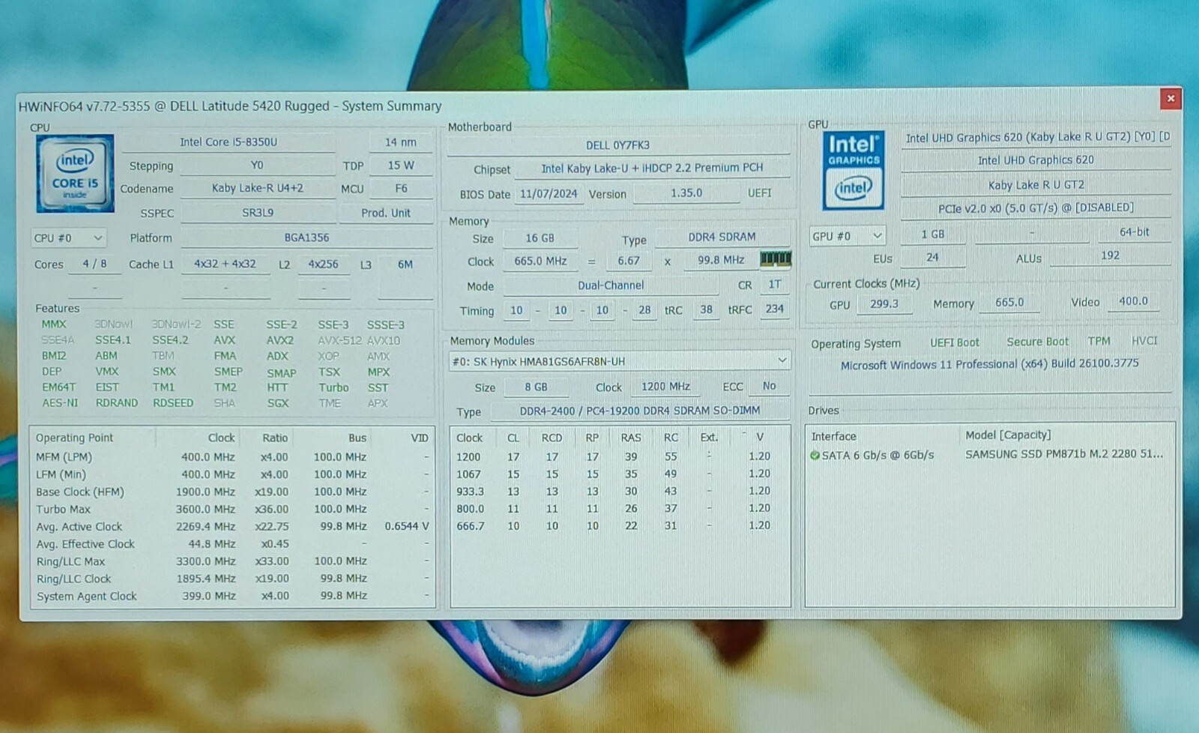Click the DDR4-2400 / PC4-19200 module type field
1199x733 pixels.
[640, 410]
